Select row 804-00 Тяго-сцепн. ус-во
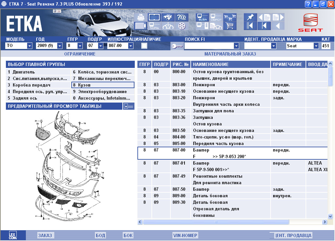 click(233, 137)
